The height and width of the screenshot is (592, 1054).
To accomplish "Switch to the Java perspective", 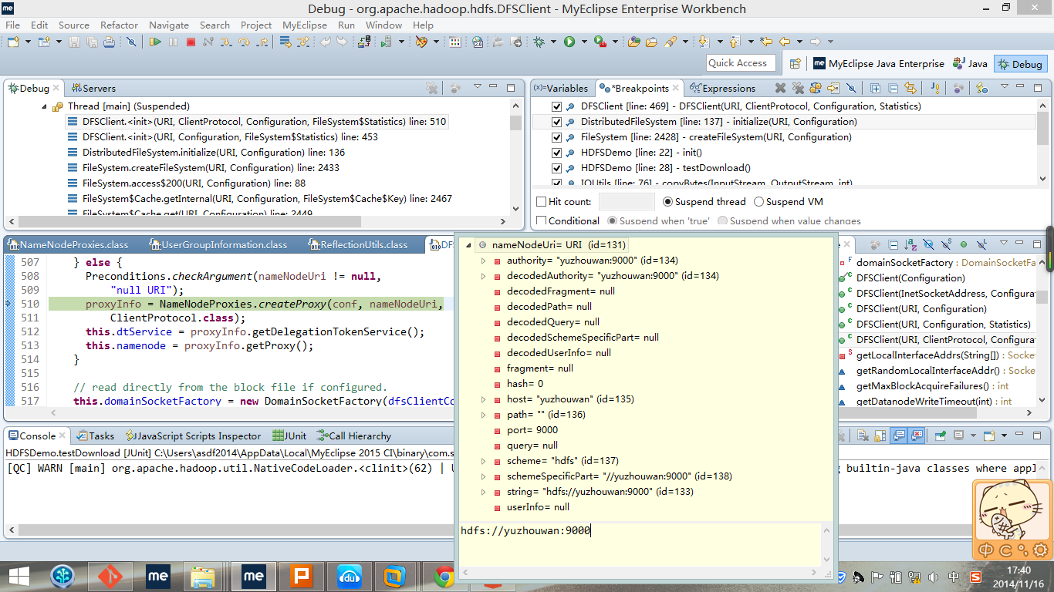I will point(970,64).
